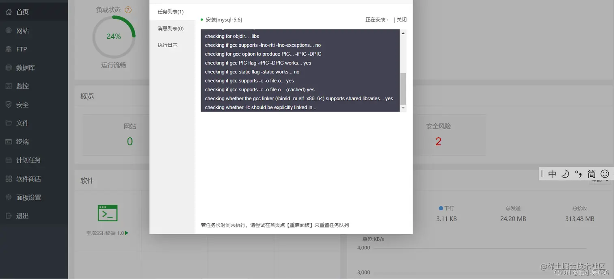Click the 终端 terminal icon in sidebar
Viewport: 614px width, 279px height.
9,142
